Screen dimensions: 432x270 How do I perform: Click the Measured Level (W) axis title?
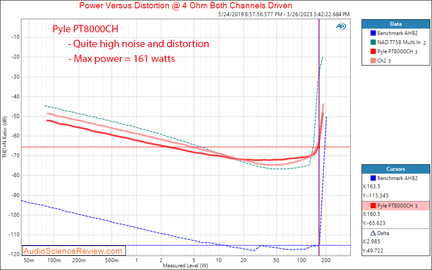pos(185,266)
